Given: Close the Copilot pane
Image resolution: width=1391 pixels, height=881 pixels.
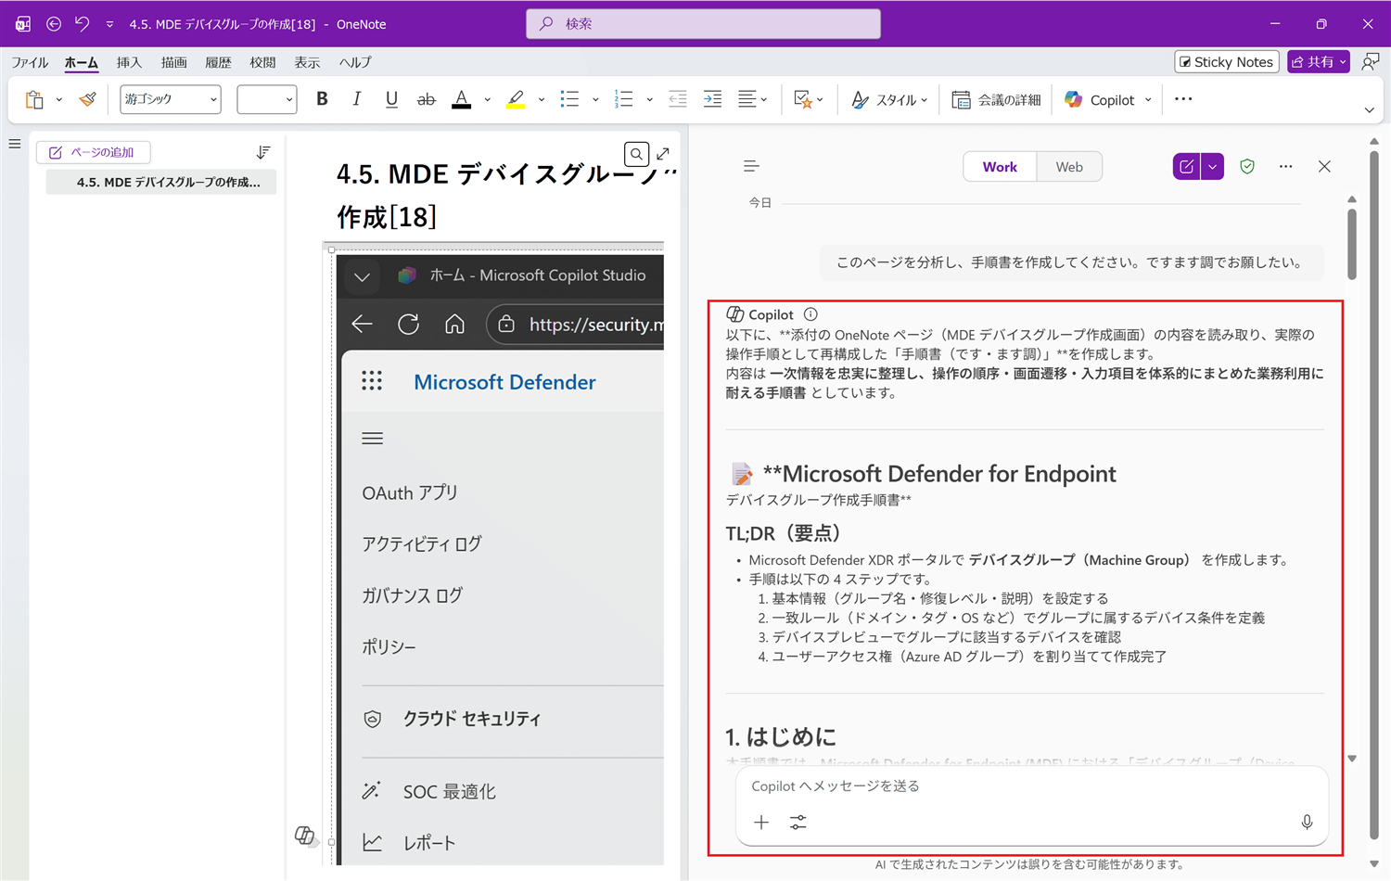Looking at the screenshot, I should point(1324,167).
